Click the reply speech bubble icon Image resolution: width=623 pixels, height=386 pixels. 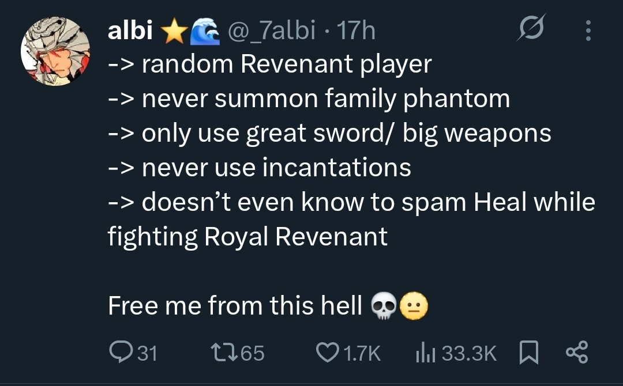point(121,352)
